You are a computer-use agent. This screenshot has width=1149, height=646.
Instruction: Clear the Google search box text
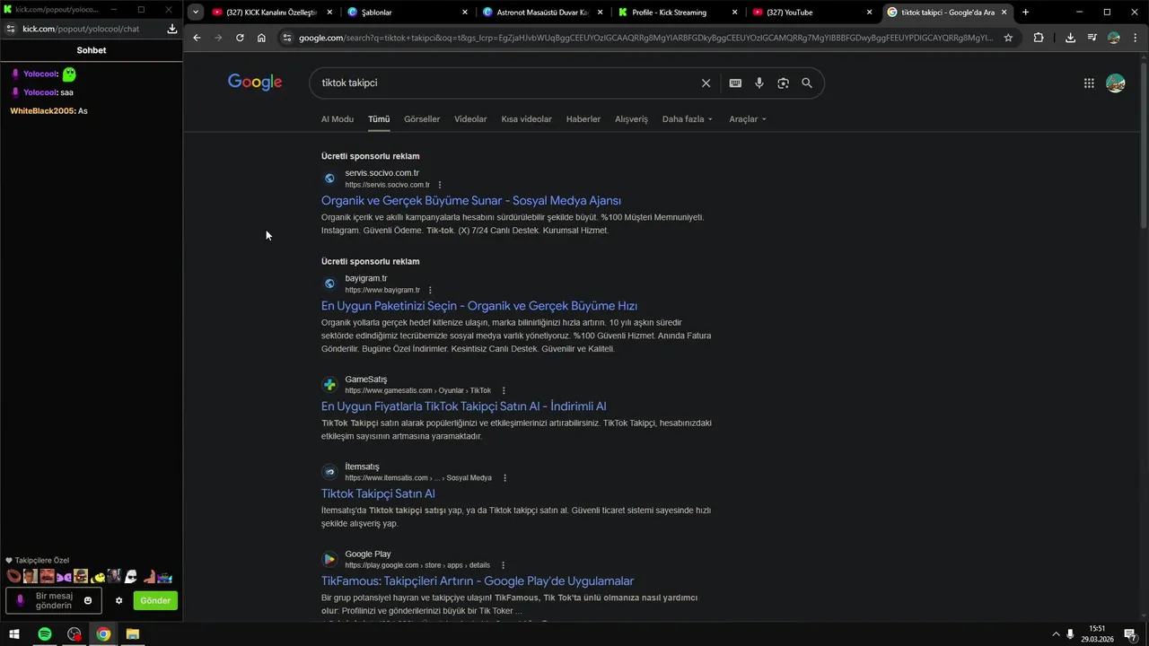(706, 83)
